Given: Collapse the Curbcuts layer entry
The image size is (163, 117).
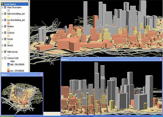Looking at the screenshot, I should [x=2, y=33].
